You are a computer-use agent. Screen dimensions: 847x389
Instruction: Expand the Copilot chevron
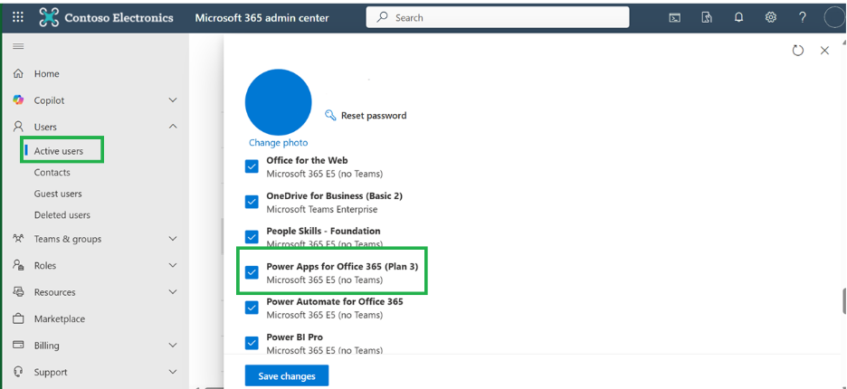pyautogui.click(x=173, y=100)
